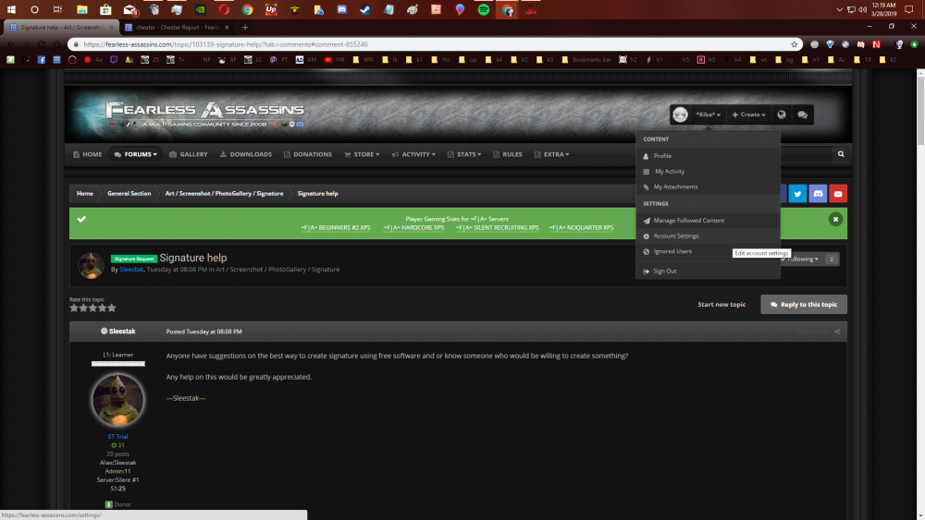Expand the STORE nav dropdown
925x520 pixels.
click(362, 154)
